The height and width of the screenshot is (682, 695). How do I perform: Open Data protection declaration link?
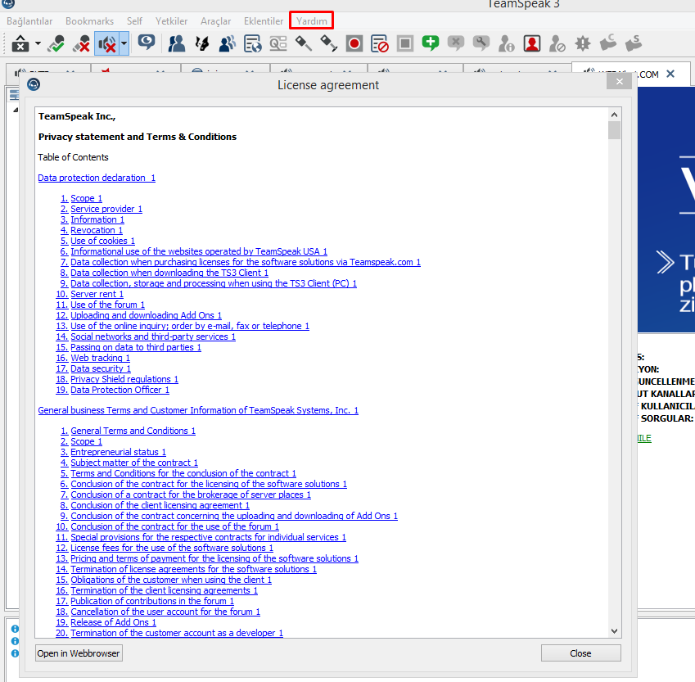pyautogui.click(x=97, y=178)
